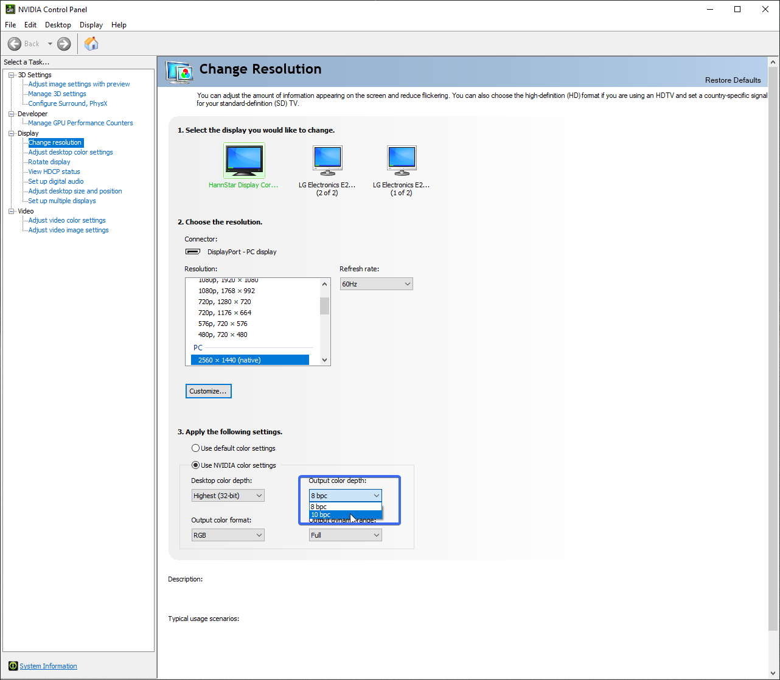Screen dimensions: 780x680
Task: Click the NVIDIA Control Panel title icon
Action: click(x=10, y=9)
